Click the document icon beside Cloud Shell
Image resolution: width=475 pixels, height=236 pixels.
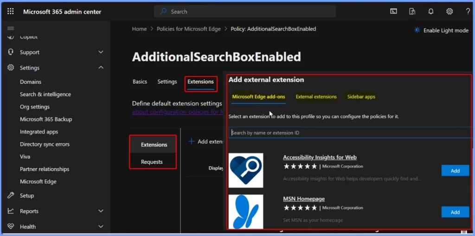coord(412,12)
